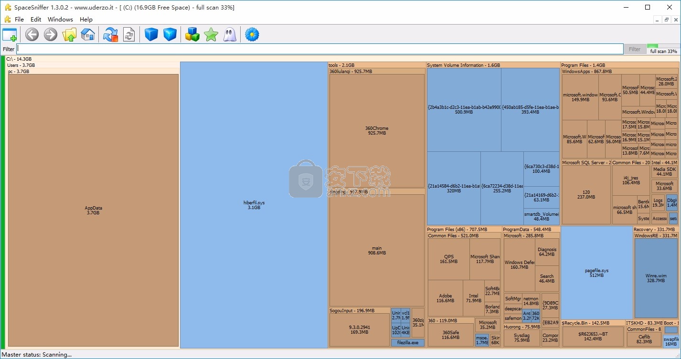The width and height of the screenshot is (681, 359).
Task: Click the Filter button
Action: [x=635, y=49]
